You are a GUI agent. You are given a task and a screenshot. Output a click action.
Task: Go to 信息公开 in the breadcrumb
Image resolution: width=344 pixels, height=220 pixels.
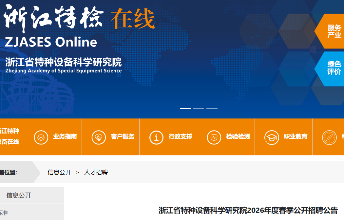coord(59,172)
